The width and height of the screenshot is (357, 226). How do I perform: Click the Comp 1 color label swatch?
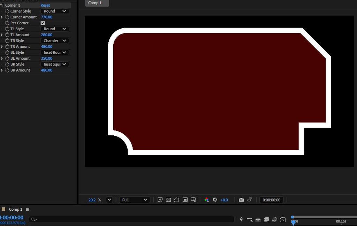(3, 209)
